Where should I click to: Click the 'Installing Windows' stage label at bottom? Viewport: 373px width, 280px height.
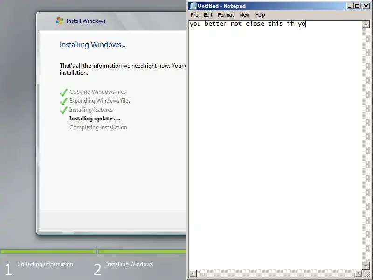pos(130,264)
